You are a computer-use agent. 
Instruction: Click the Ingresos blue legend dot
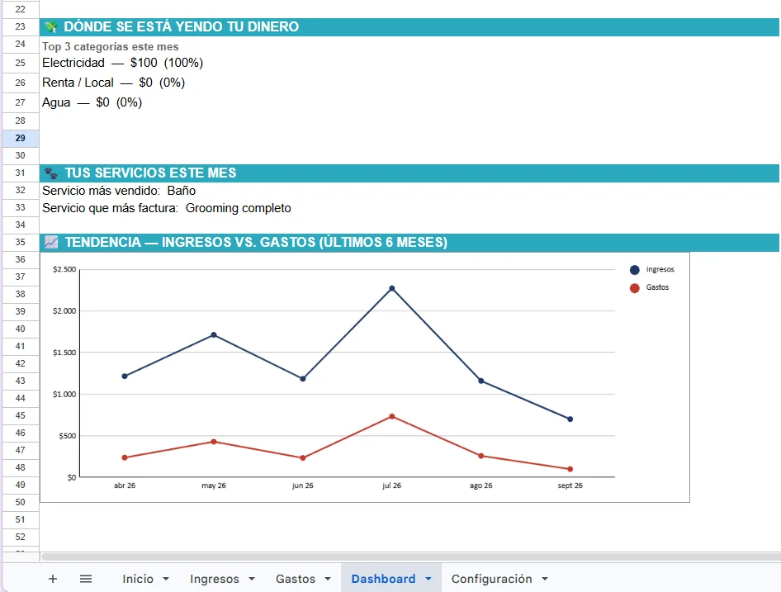coord(635,270)
